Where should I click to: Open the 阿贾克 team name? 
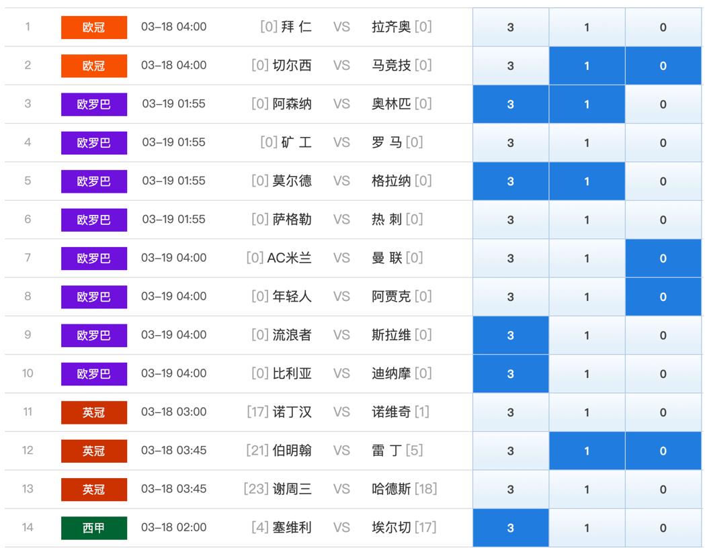391,297
